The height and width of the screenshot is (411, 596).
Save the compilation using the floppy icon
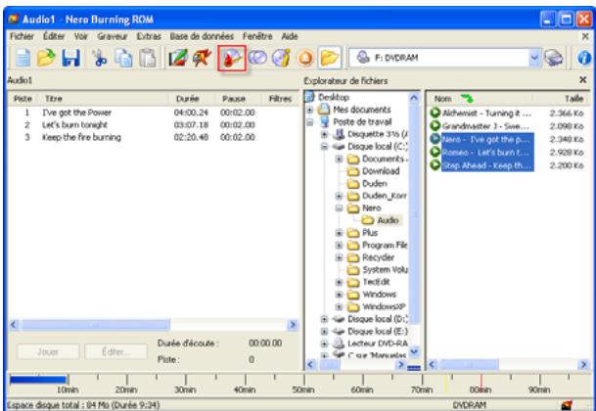coord(70,58)
